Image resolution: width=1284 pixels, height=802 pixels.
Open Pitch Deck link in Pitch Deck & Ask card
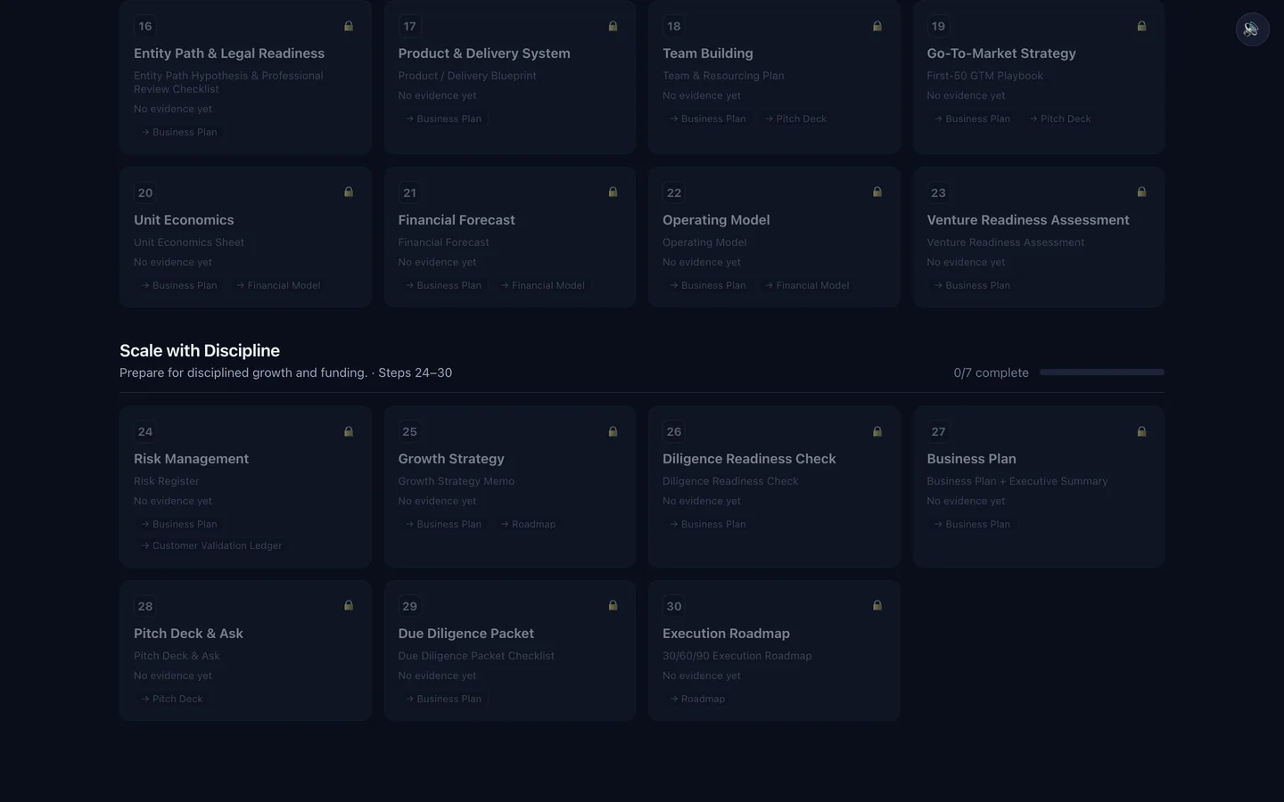point(172,699)
